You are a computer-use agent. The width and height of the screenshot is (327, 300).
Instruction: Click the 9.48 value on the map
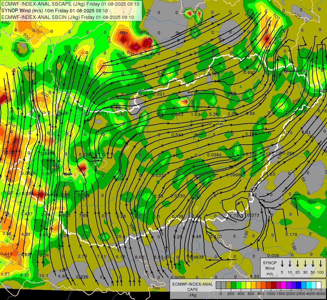(x=197, y=237)
